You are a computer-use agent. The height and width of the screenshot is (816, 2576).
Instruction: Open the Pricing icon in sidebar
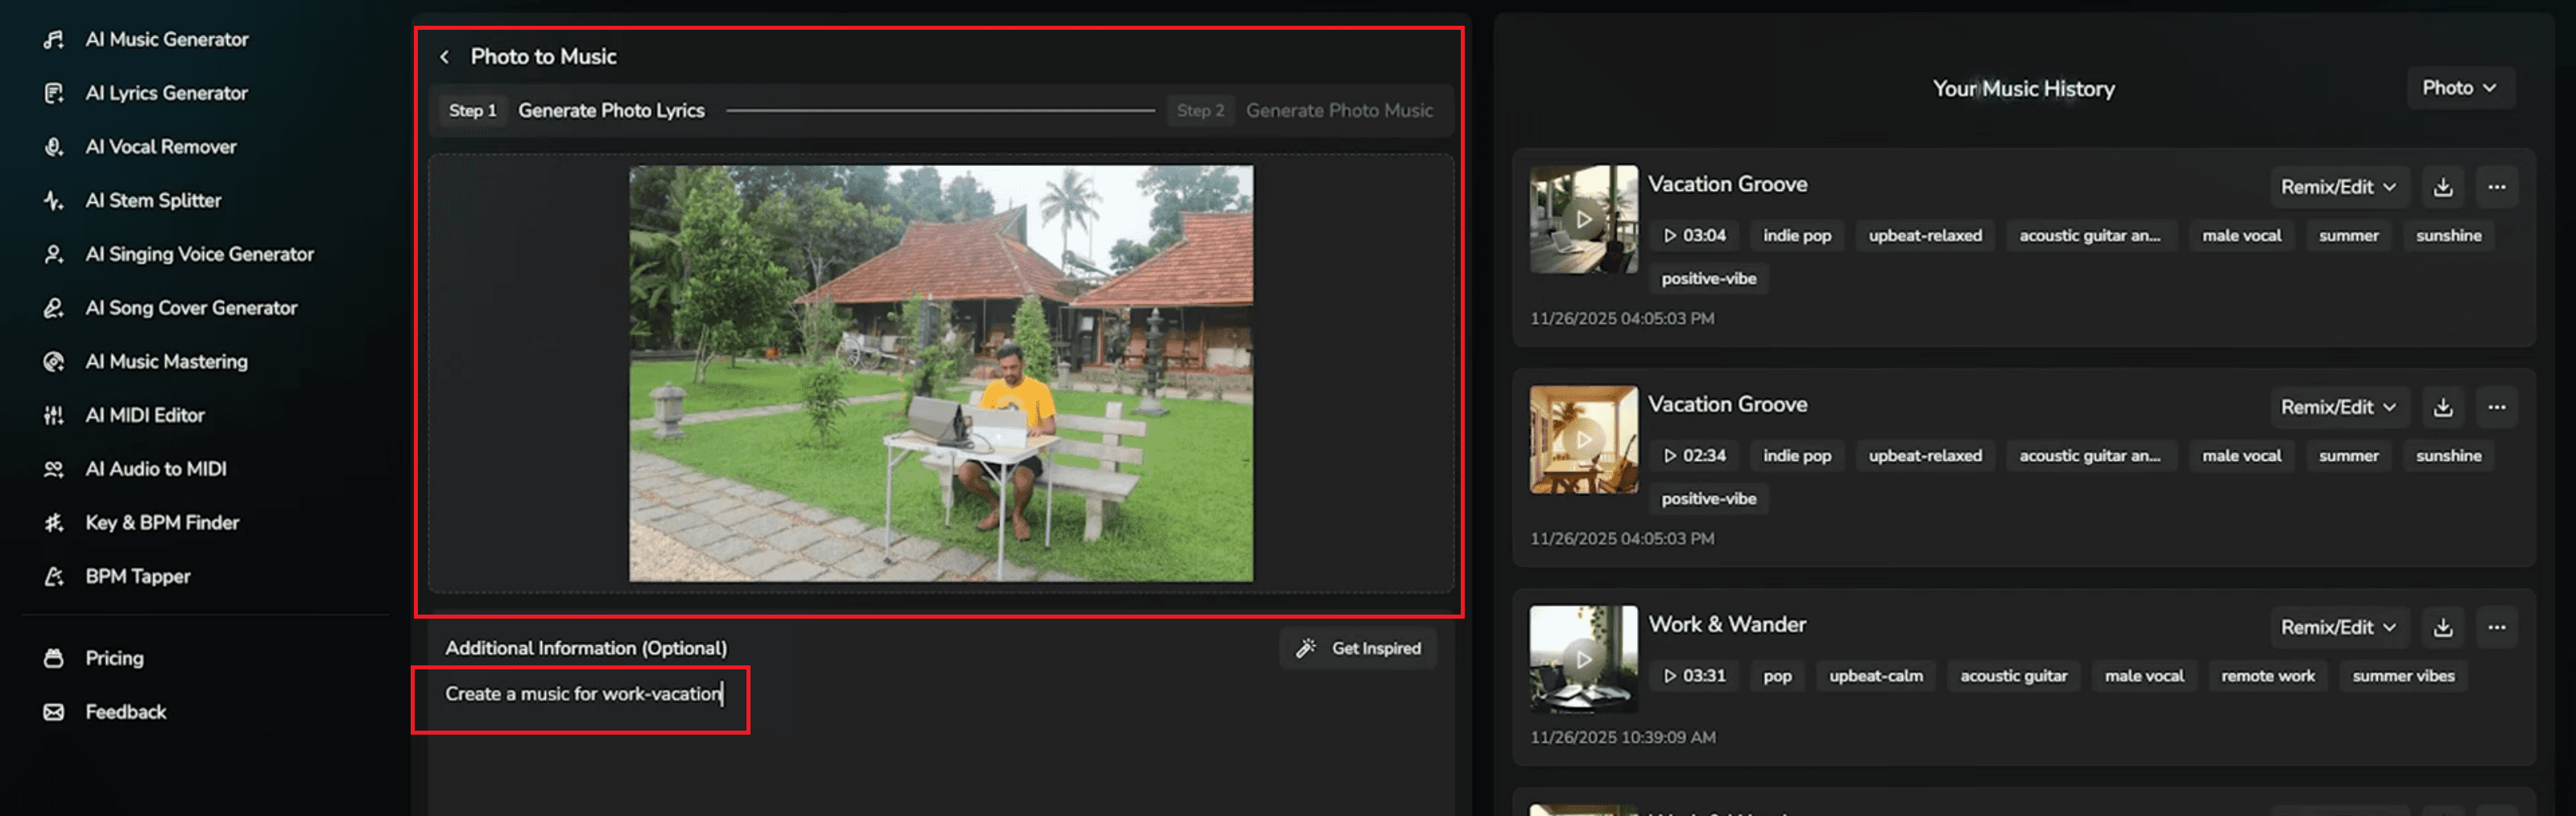tap(54, 658)
